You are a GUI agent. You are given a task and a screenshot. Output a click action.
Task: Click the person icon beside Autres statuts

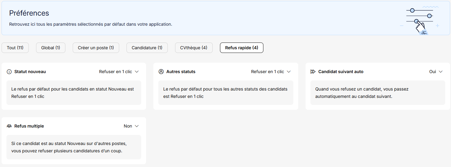(161, 72)
